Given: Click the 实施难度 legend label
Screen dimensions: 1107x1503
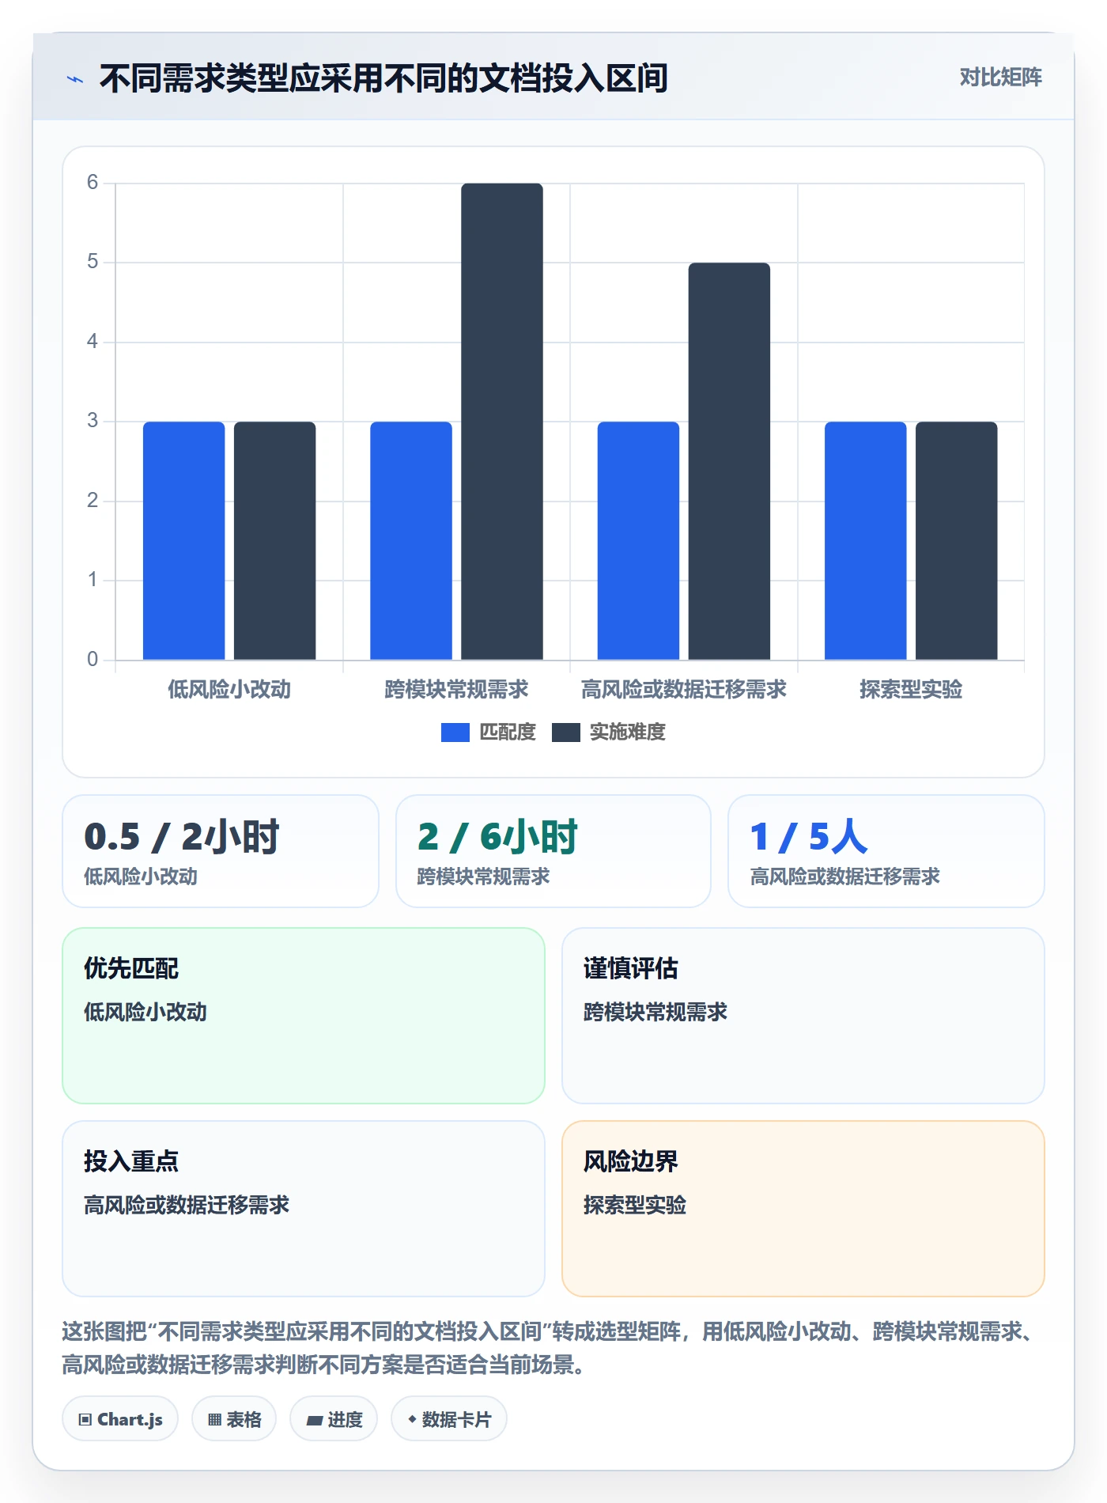Looking at the screenshot, I should pos(628,733).
